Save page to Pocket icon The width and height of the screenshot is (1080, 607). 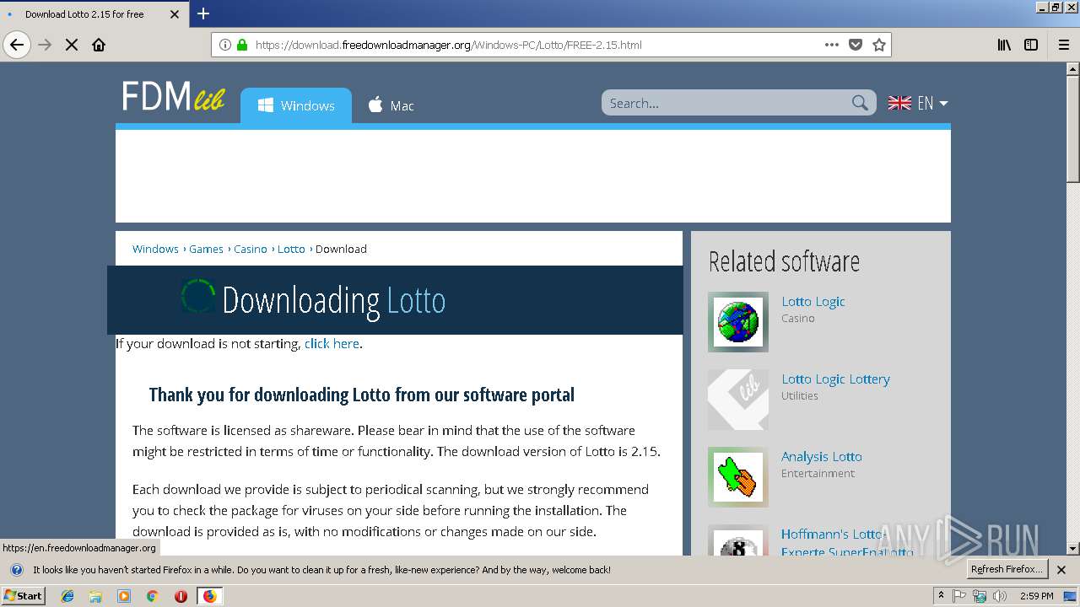click(856, 45)
